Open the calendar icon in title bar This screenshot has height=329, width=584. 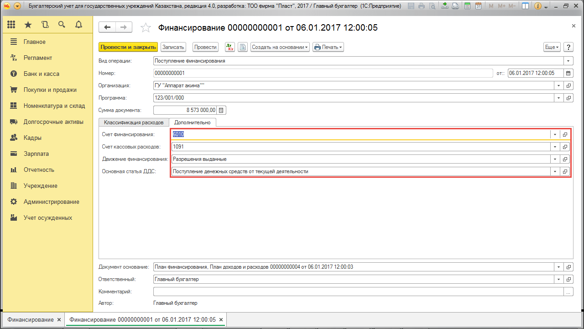478,6
